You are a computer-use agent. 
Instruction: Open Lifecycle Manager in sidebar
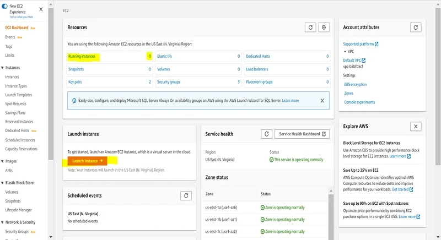pos(19,210)
